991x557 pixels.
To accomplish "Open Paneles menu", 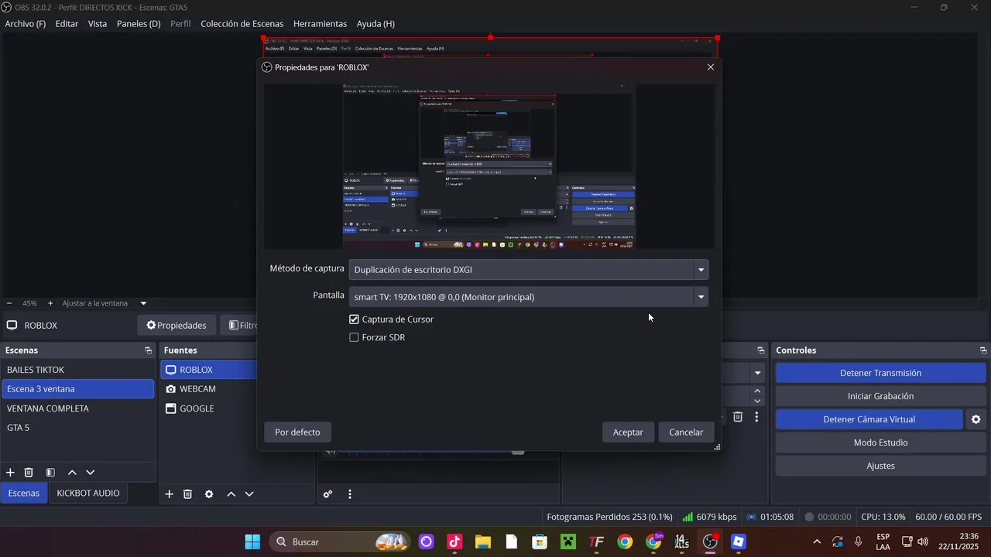I will pos(139,24).
